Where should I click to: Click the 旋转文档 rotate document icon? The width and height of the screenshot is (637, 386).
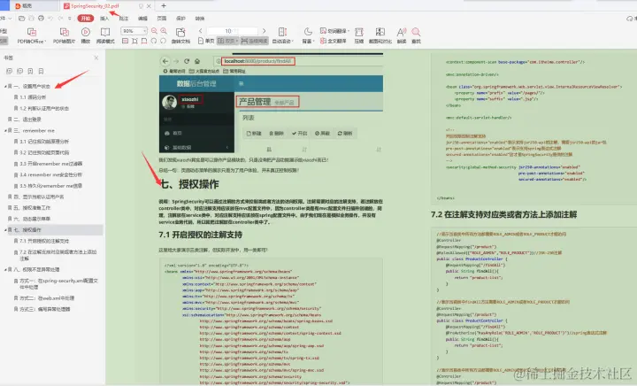(x=180, y=32)
